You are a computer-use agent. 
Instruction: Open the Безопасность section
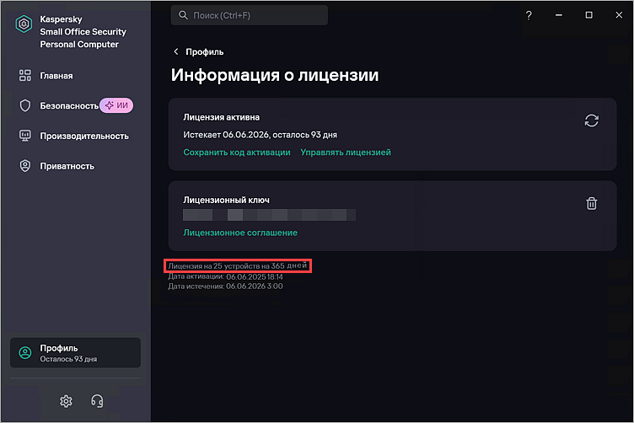pos(69,106)
